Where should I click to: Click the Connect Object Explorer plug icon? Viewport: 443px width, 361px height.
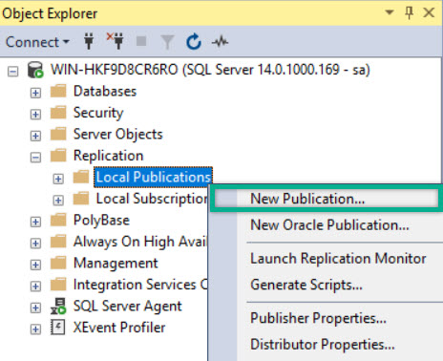(x=89, y=41)
